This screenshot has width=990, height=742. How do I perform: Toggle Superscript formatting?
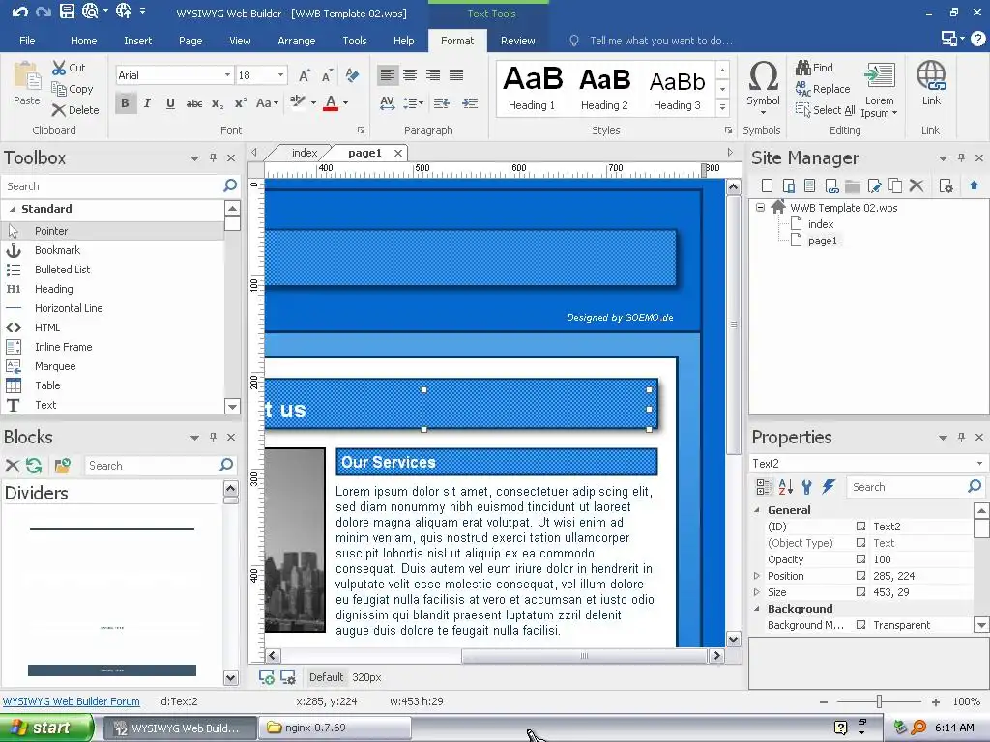[241, 103]
